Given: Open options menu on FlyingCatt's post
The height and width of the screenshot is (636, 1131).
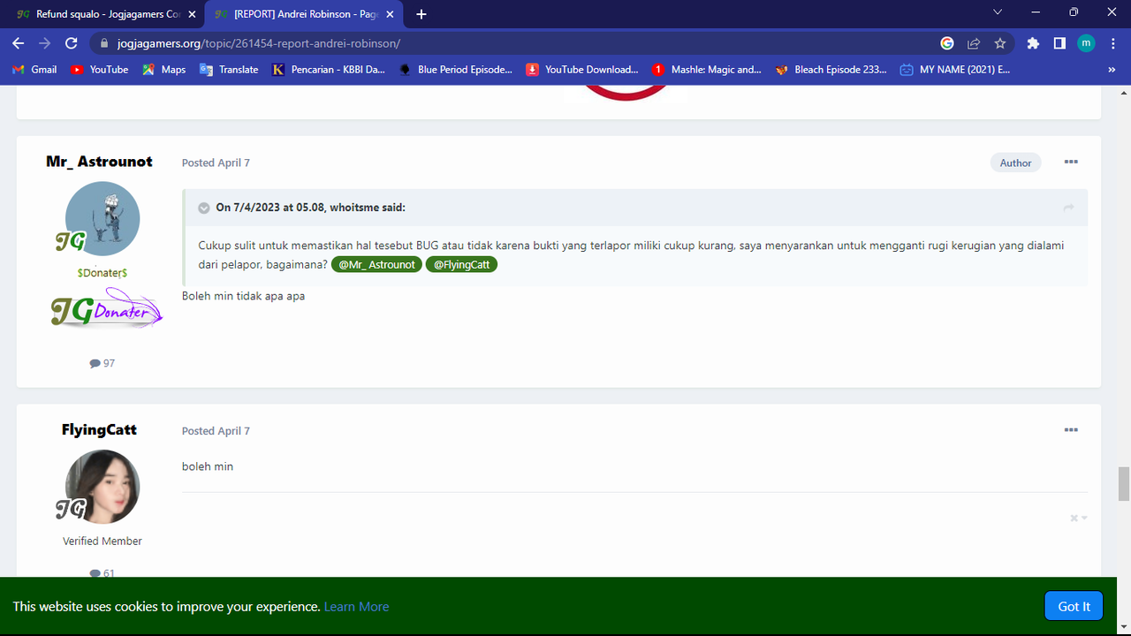Looking at the screenshot, I should coord(1071,430).
